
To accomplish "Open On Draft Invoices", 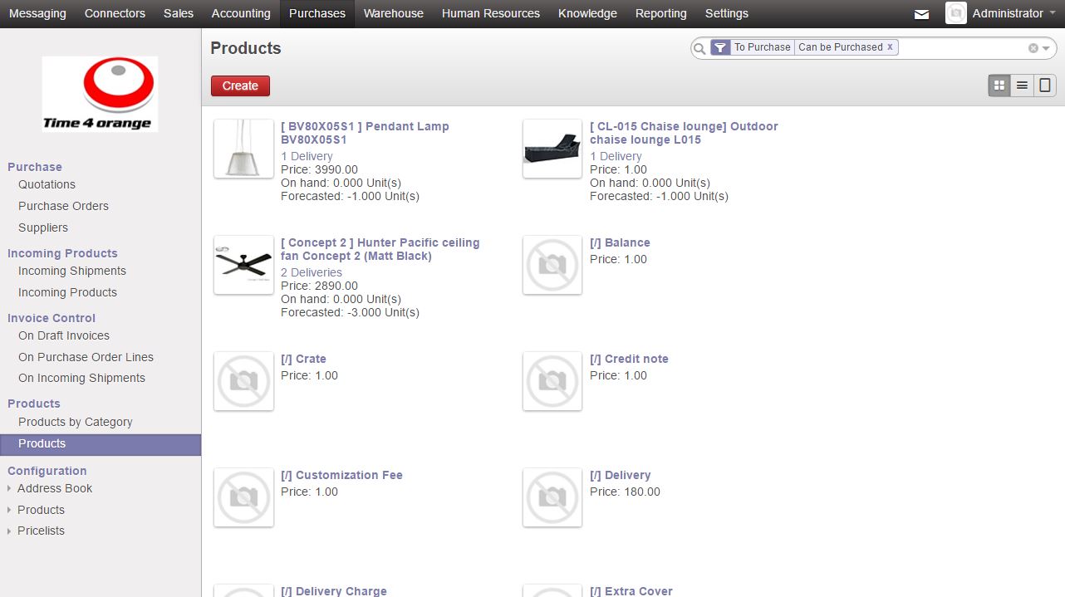I will coord(64,335).
